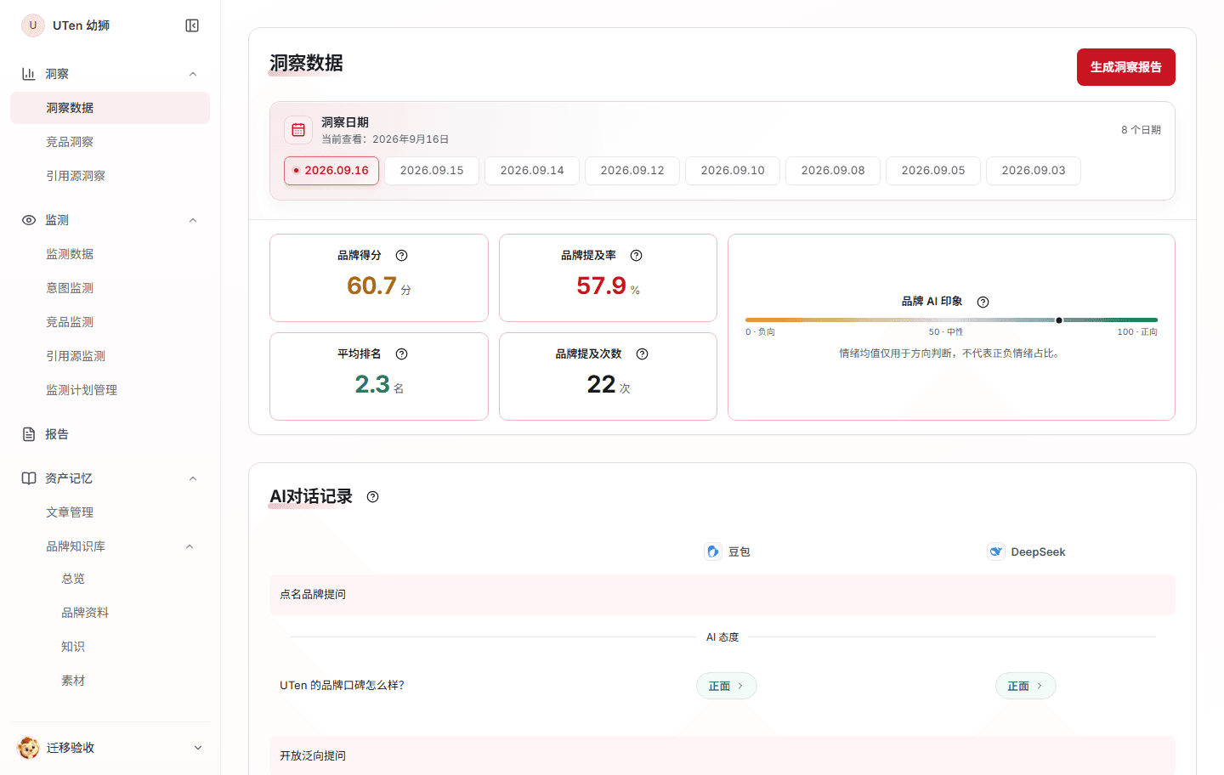Select the 2026.09.03 date
1224x775 pixels.
1034,171
